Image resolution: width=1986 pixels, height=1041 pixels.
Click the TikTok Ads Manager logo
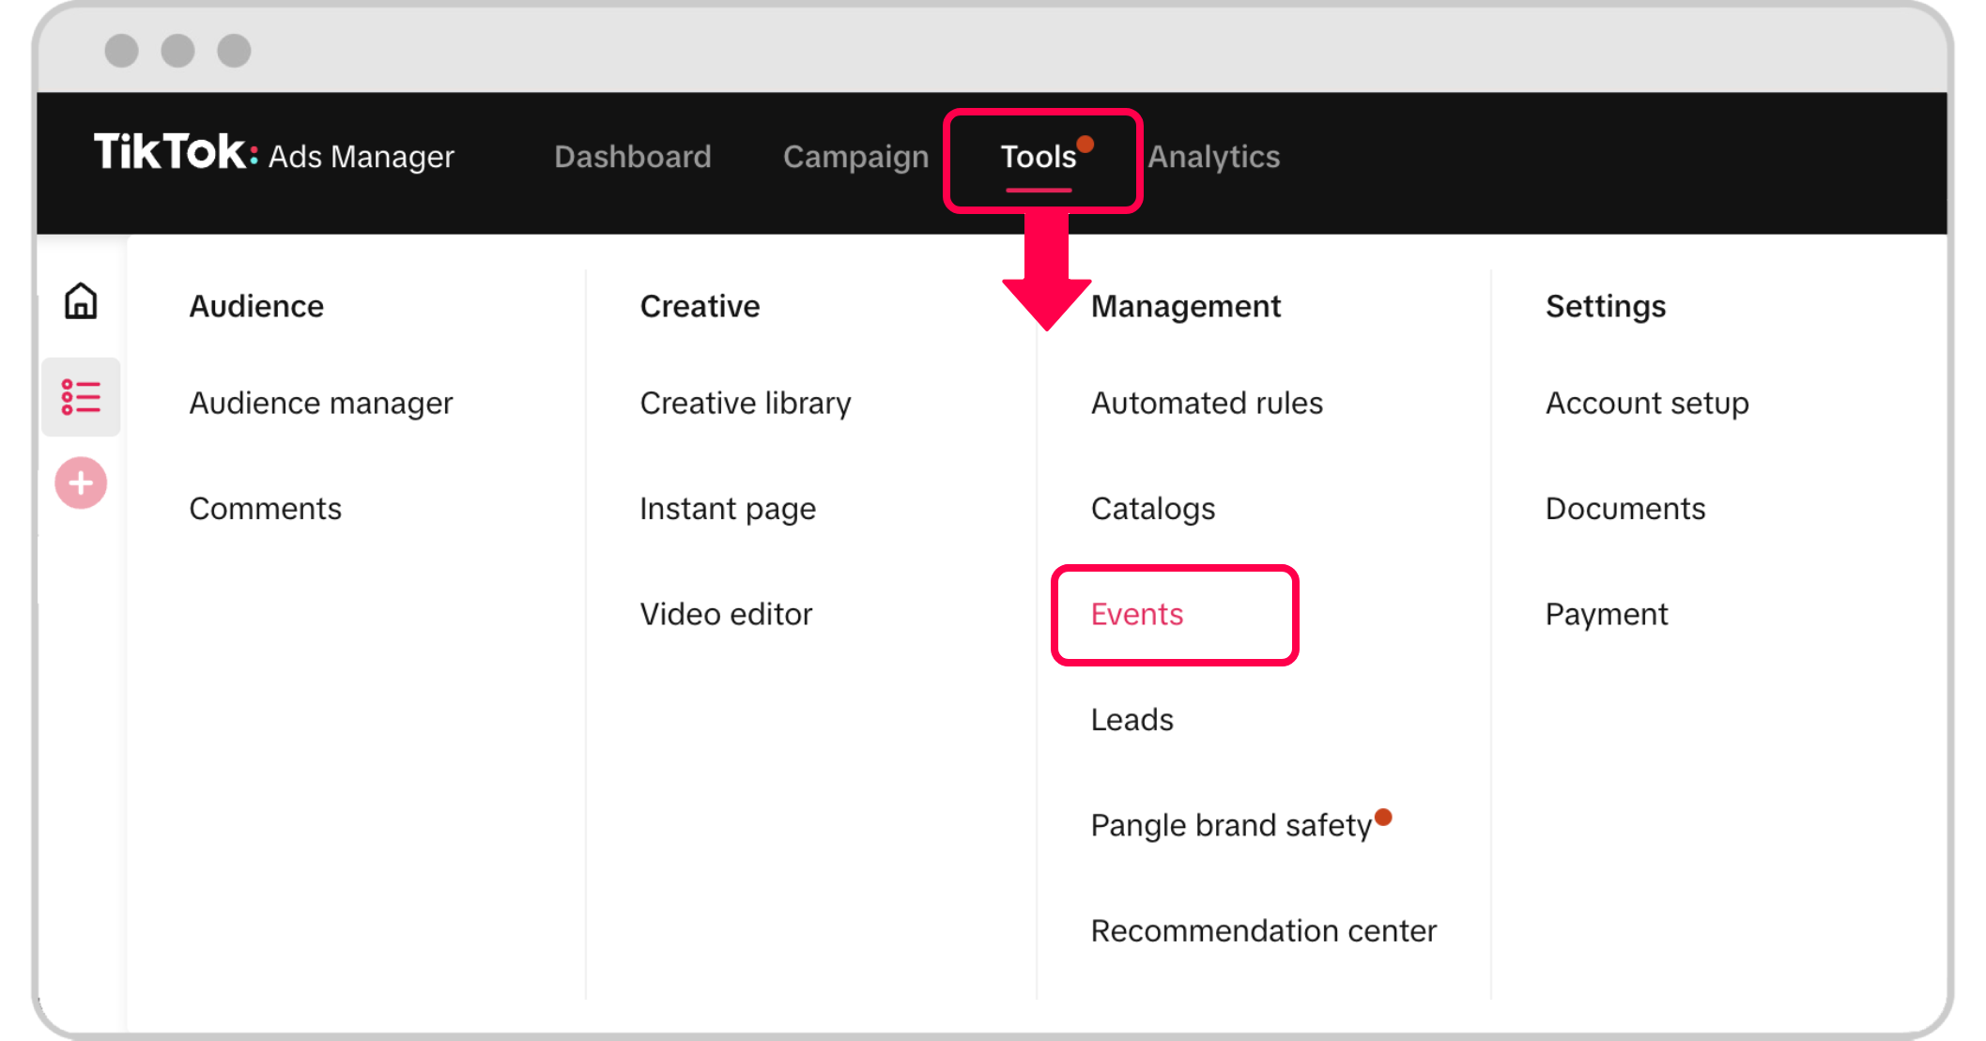tap(273, 154)
